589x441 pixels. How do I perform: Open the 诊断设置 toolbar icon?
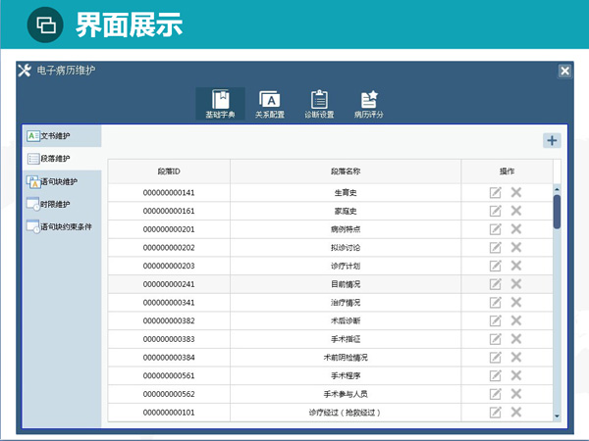[319, 104]
